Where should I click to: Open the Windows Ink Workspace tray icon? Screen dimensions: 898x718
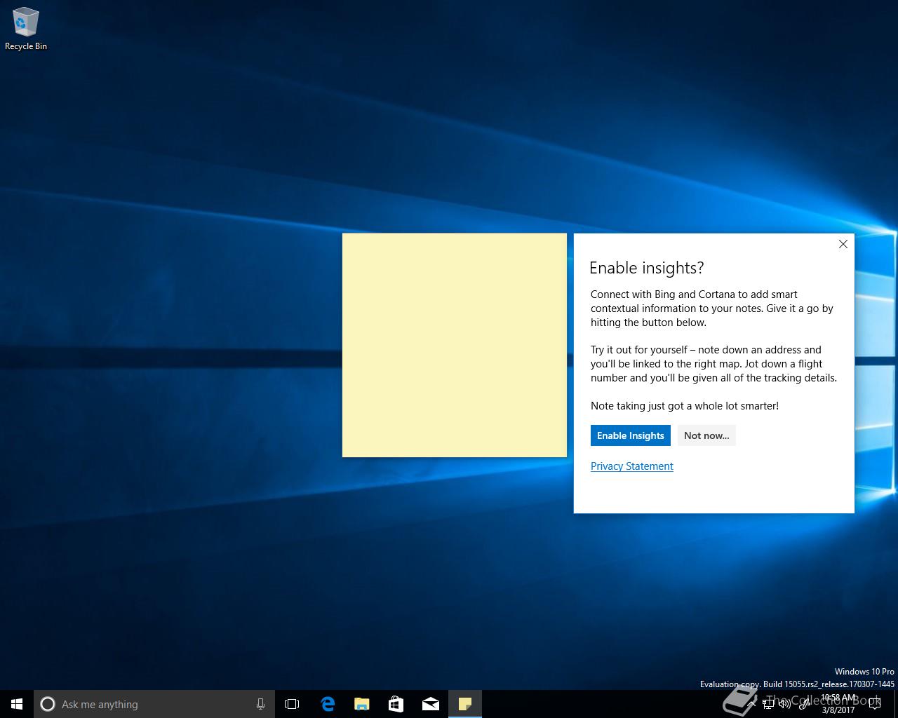tap(804, 704)
